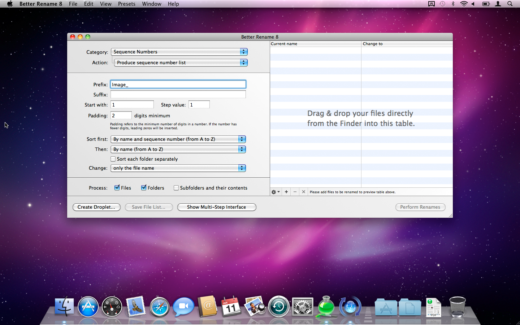Launch Finder from the Dock

click(x=64, y=307)
